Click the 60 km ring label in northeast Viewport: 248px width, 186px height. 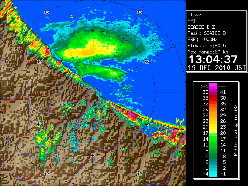coord(139,12)
